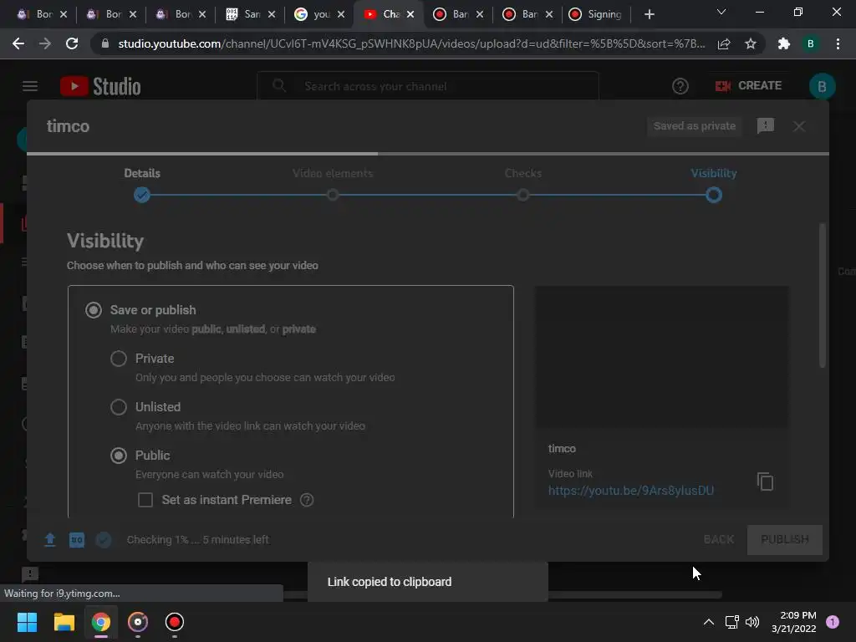This screenshot has height=642, width=856.
Task: Reload the page with refresh icon
Action: [72, 43]
